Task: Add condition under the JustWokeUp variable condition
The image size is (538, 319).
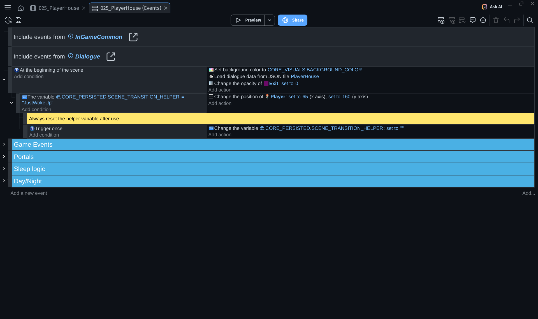Action: [36, 109]
